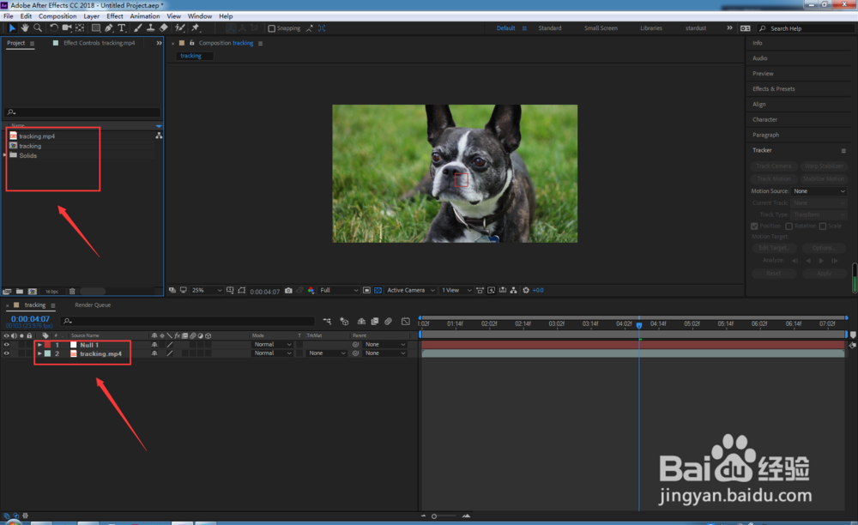Open the Effect menu
Image resolution: width=858 pixels, height=525 pixels.
115,16
